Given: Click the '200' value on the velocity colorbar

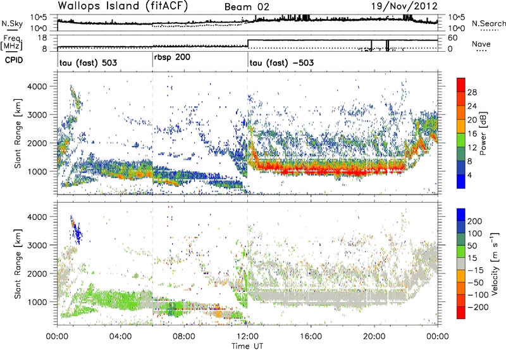Looking at the screenshot, I should pyautogui.click(x=475, y=221).
